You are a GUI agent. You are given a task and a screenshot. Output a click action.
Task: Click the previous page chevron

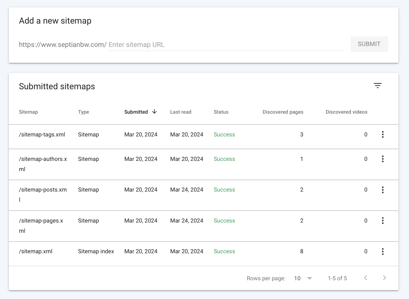(x=365, y=278)
